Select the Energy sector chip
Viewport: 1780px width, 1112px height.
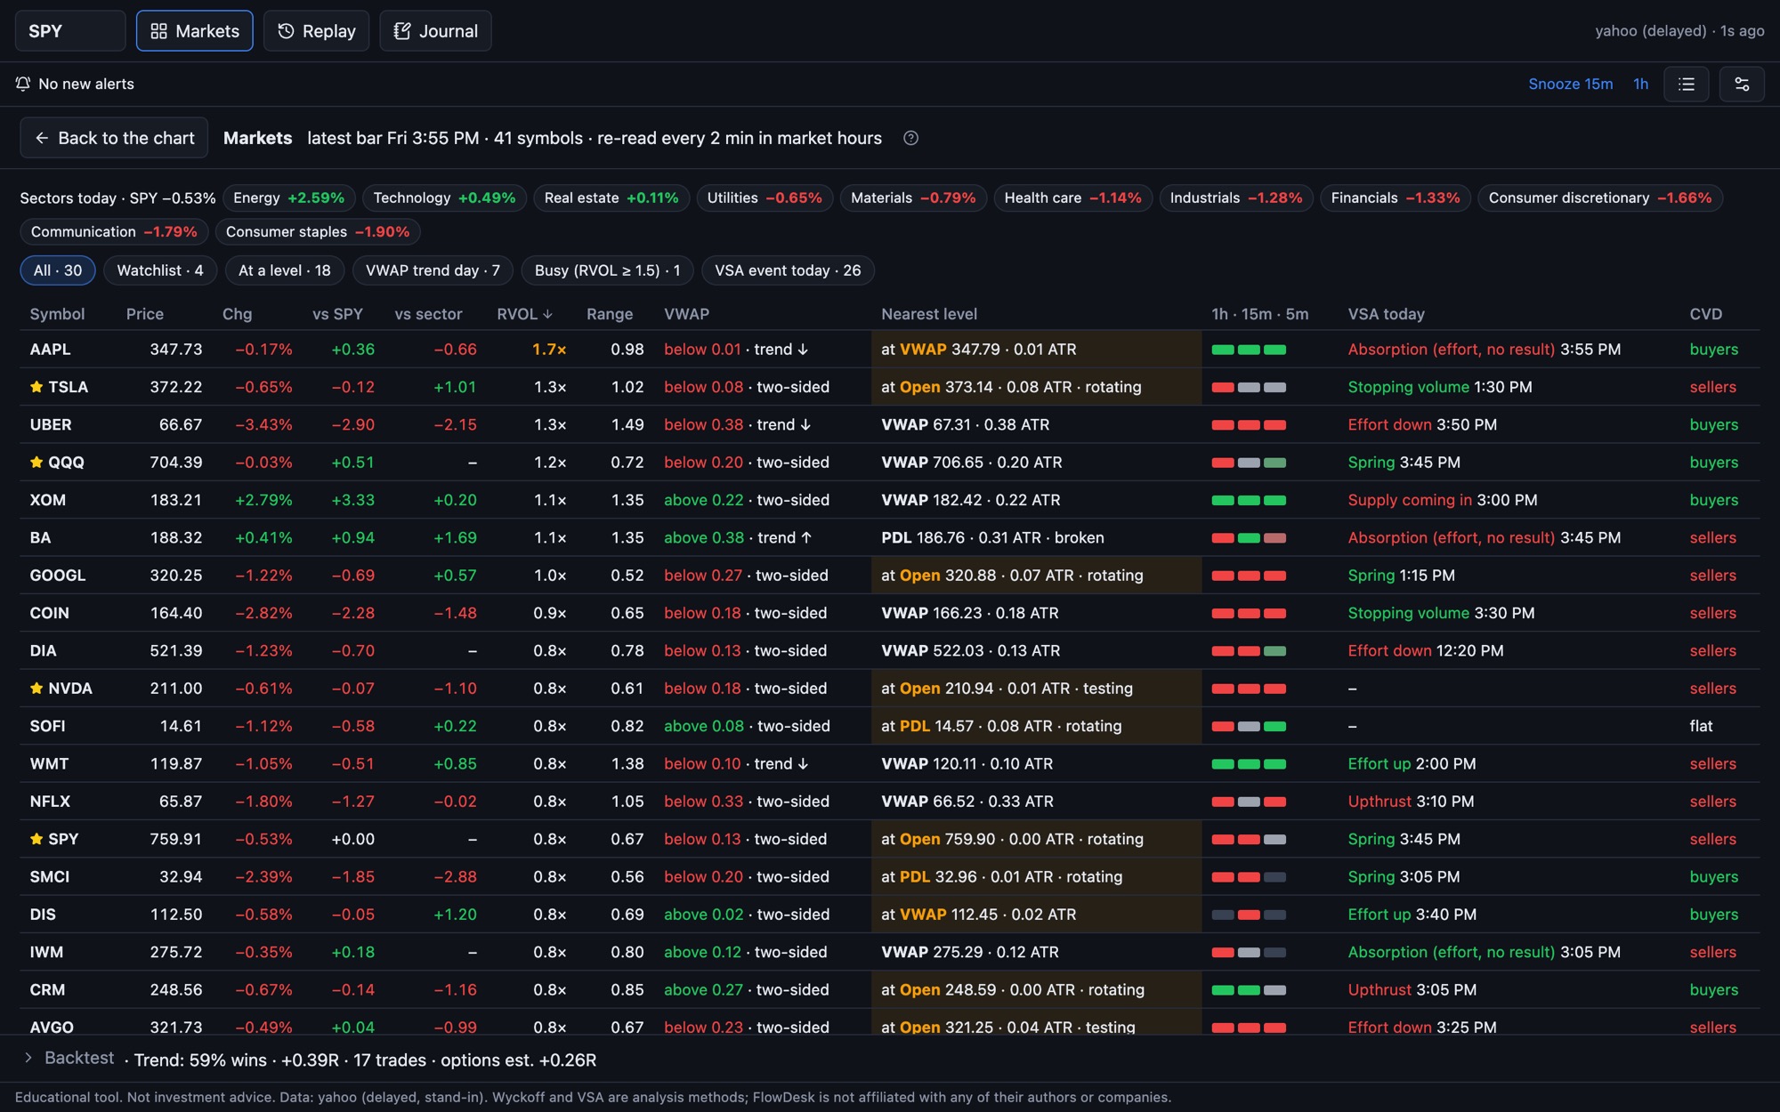point(288,197)
